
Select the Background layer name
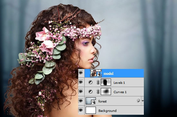(107, 111)
